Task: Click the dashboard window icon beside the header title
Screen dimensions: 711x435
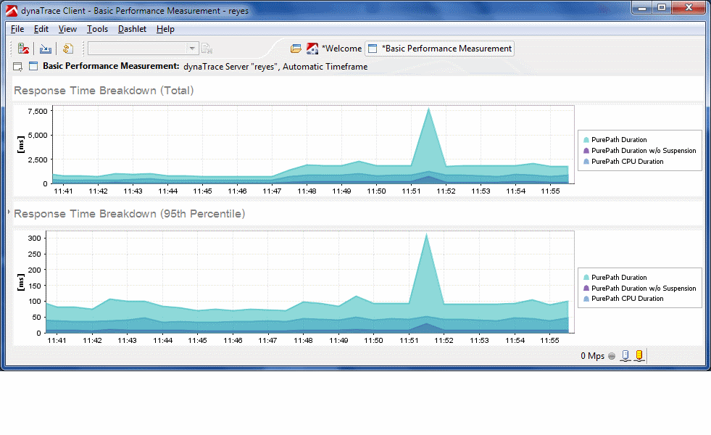Action: tap(33, 66)
